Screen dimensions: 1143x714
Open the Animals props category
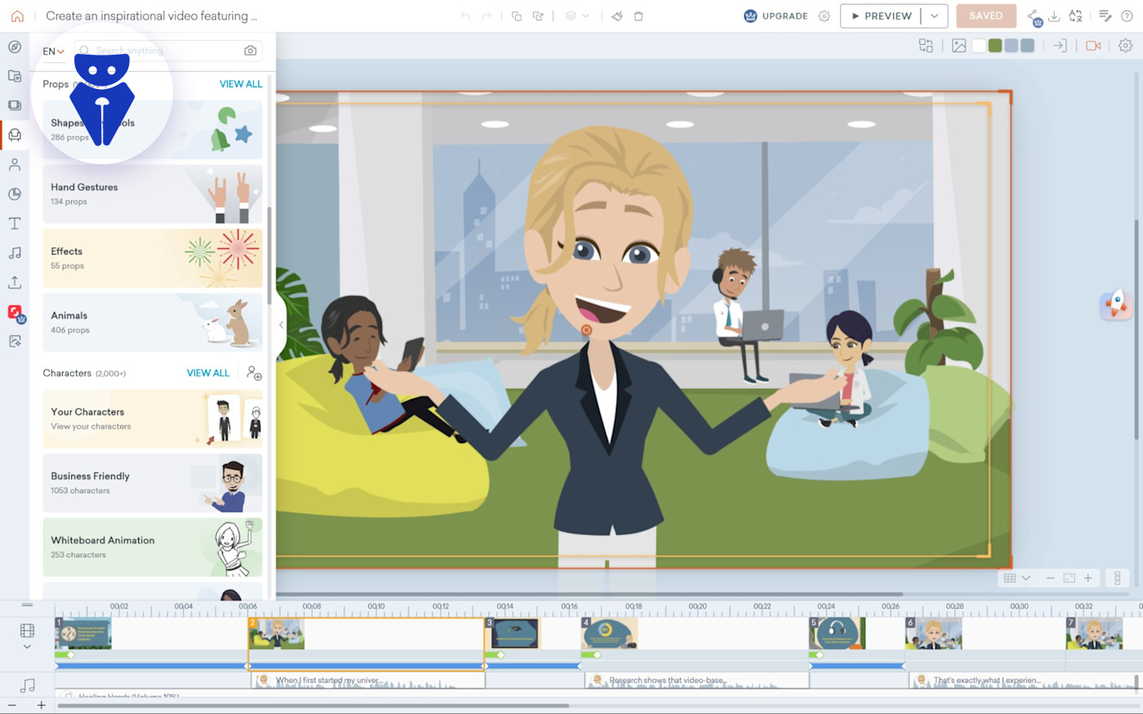[x=153, y=322]
